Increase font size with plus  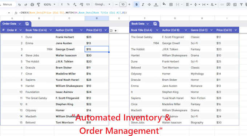(x=129, y=4)
